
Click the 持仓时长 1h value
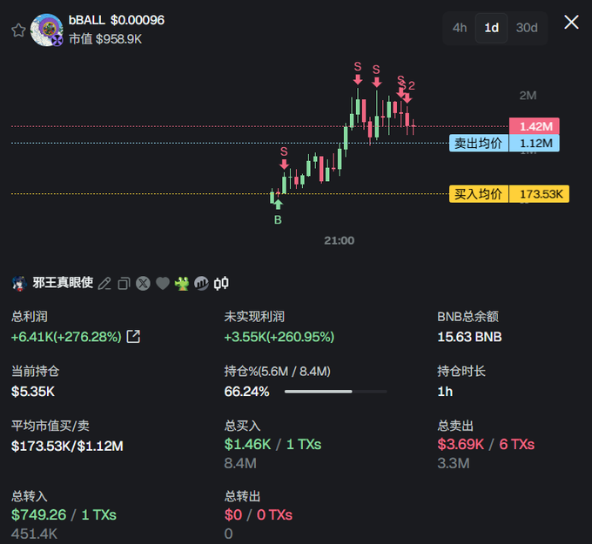click(445, 392)
